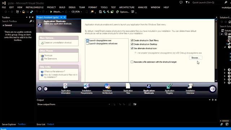Image resolution: width=231 pixels, height=130 pixels.
Task: Click Create an uninstallation shortcut link
Action: (x=58, y=43)
